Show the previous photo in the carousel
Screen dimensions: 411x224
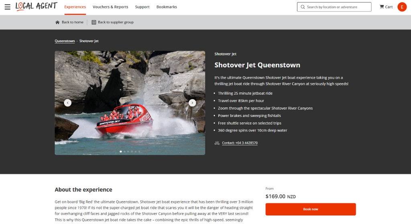(67, 103)
